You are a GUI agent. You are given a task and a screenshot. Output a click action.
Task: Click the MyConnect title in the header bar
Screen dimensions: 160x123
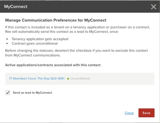[16, 7]
